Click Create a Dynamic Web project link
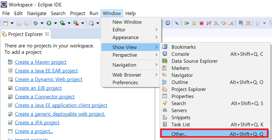Image resolution: width=272 pixels, height=140 pixels. tap(49, 79)
